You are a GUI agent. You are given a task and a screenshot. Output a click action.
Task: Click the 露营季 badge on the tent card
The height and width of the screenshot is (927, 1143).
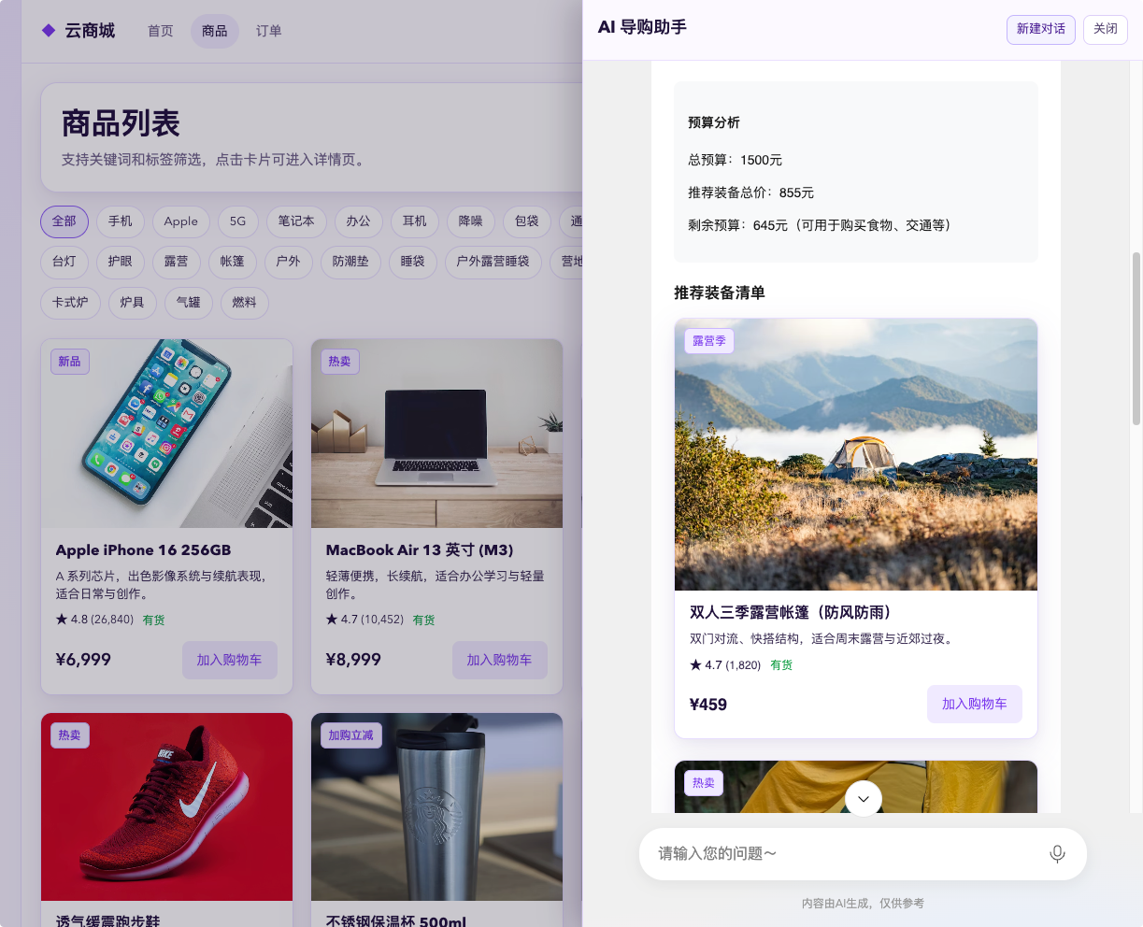point(709,341)
